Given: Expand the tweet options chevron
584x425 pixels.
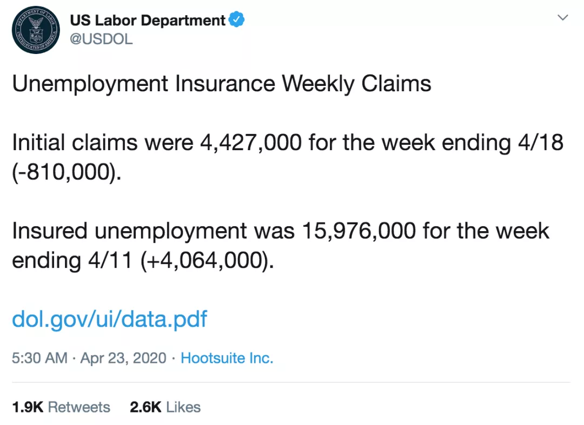Looking at the screenshot, I should point(563,17).
